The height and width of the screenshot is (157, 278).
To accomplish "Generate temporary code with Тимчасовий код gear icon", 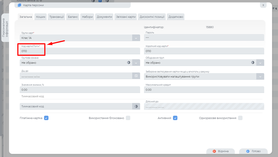I will [136, 106].
